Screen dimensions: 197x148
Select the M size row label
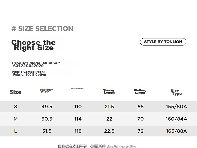[x=15, y=119]
